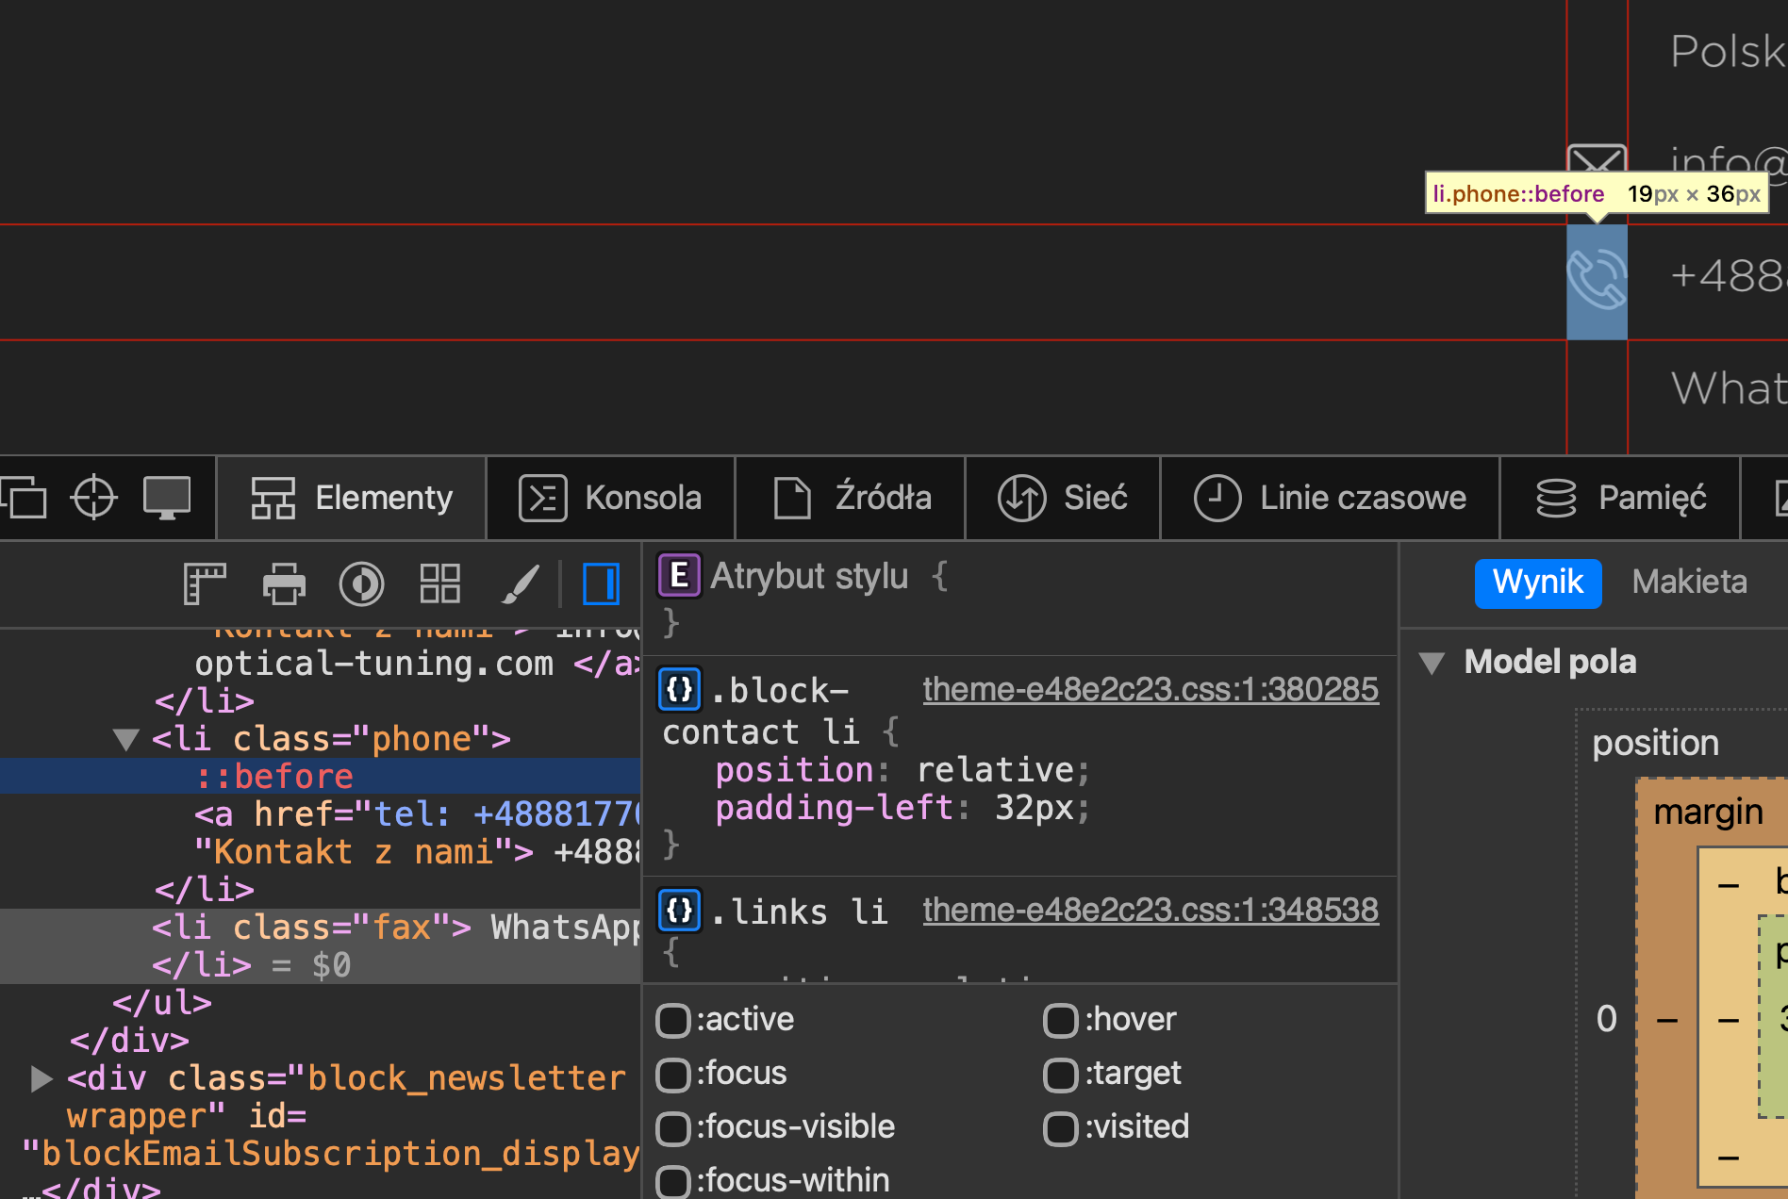Screen dimensions: 1788x1199
Task: Click the four-squares grid icon
Action: point(439,583)
